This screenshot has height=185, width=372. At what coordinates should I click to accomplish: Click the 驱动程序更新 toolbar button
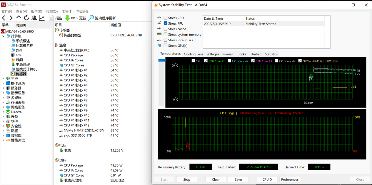point(102,18)
